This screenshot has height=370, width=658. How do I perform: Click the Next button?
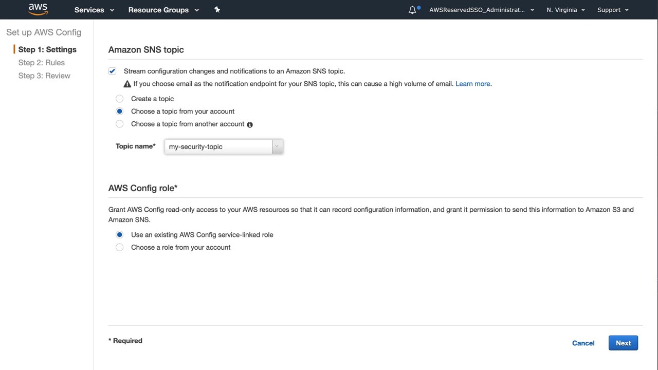point(623,343)
